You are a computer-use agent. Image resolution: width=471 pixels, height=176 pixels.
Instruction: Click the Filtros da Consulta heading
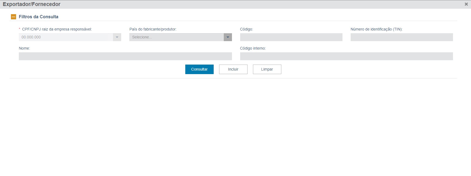pos(38,17)
